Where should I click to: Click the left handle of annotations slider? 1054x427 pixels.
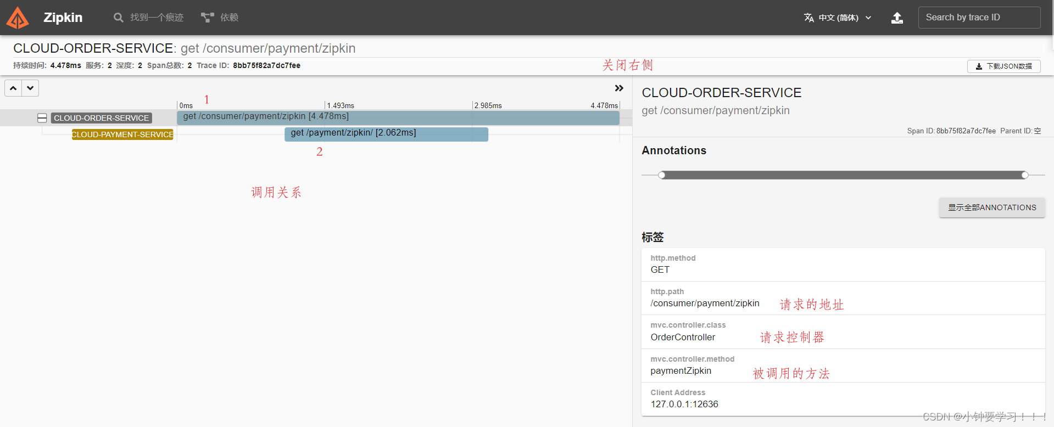[x=662, y=175]
